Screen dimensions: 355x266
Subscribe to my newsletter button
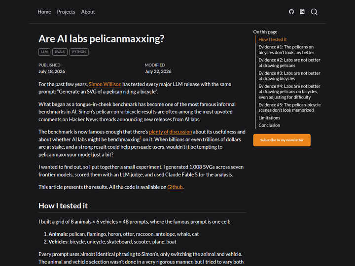click(282, 140)
